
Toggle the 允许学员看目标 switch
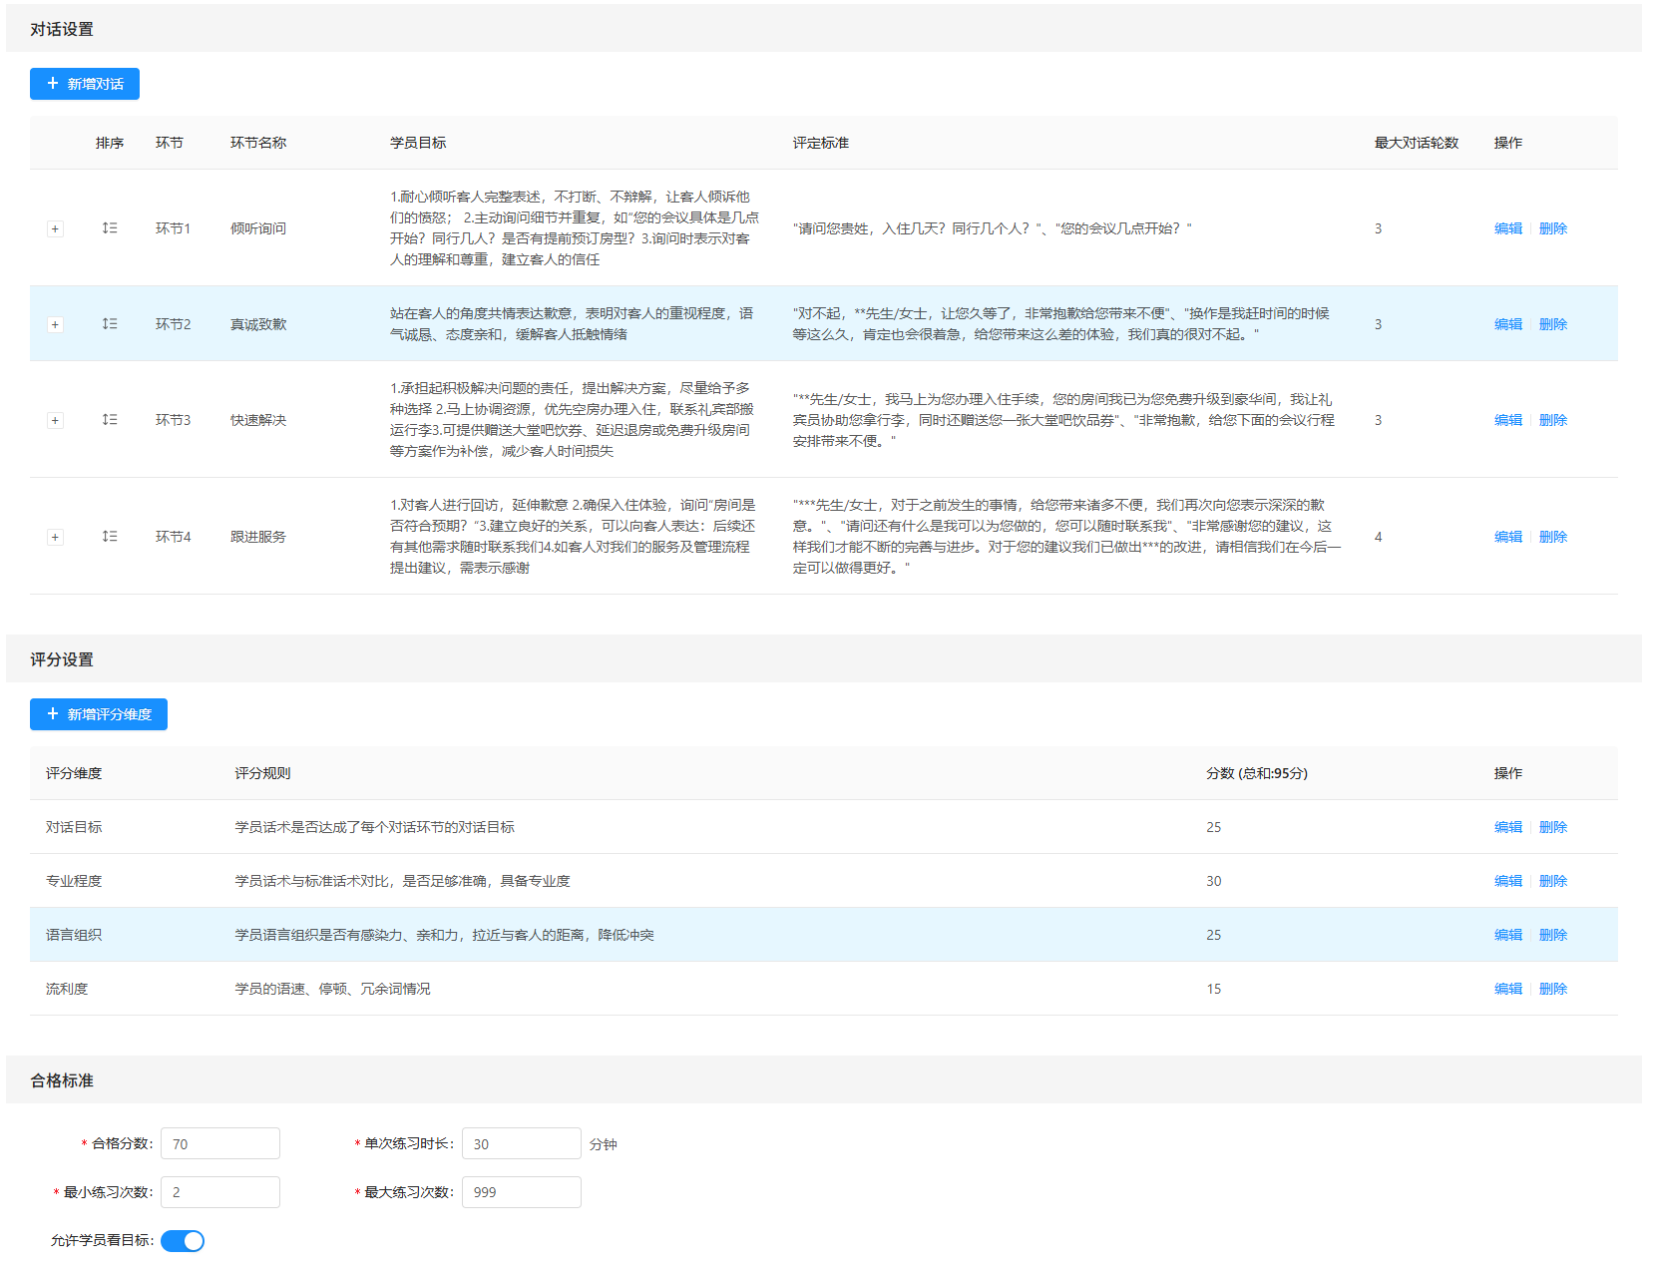point(183,1241)
